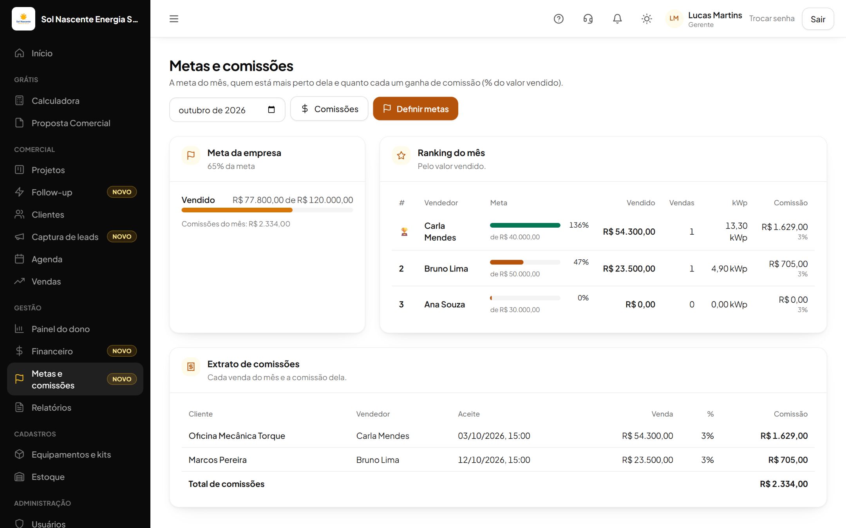The height and width of the screenshot is (528, 846).
Task: Toggle the hamburger sidebar menu
Action: click(174, 19)
